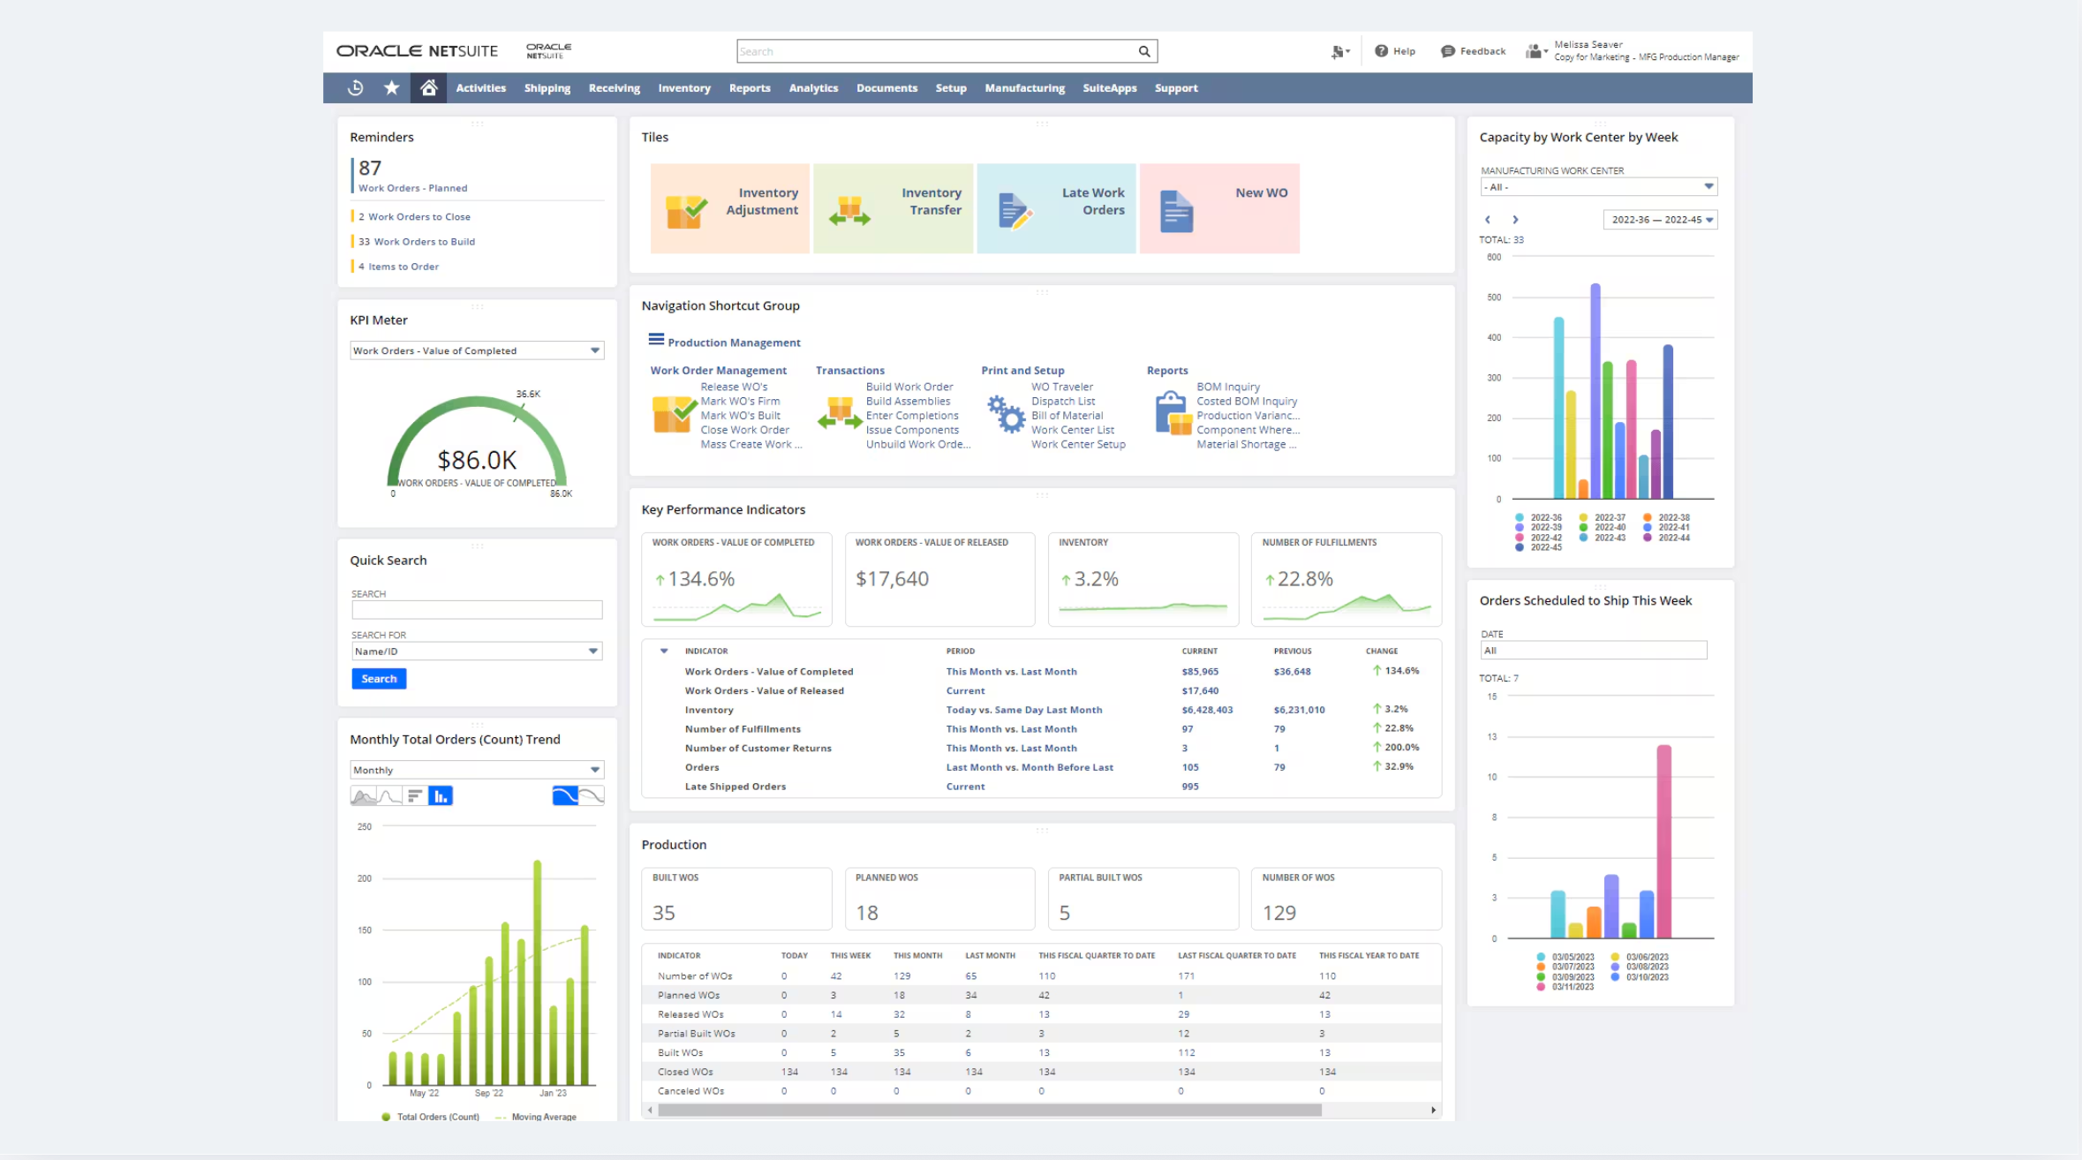
Task: Open the Support menu
Action: [x=1176, y=88]
